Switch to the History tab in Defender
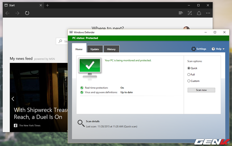The height and width of the screenshot is (146, 232). (111, 49)
